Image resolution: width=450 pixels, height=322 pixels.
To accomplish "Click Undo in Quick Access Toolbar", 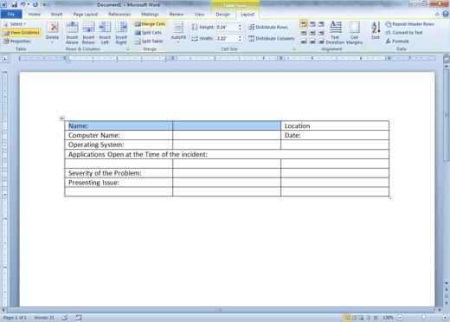I will click(22, 4).
